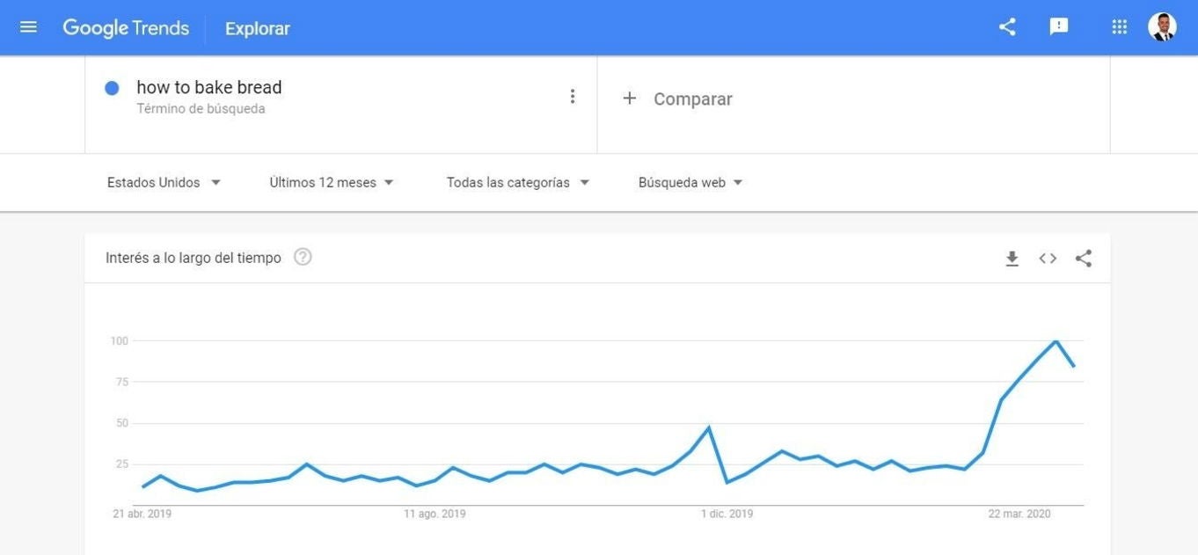Expand the Estados Unidos region dropdown

tap(164, 183)
